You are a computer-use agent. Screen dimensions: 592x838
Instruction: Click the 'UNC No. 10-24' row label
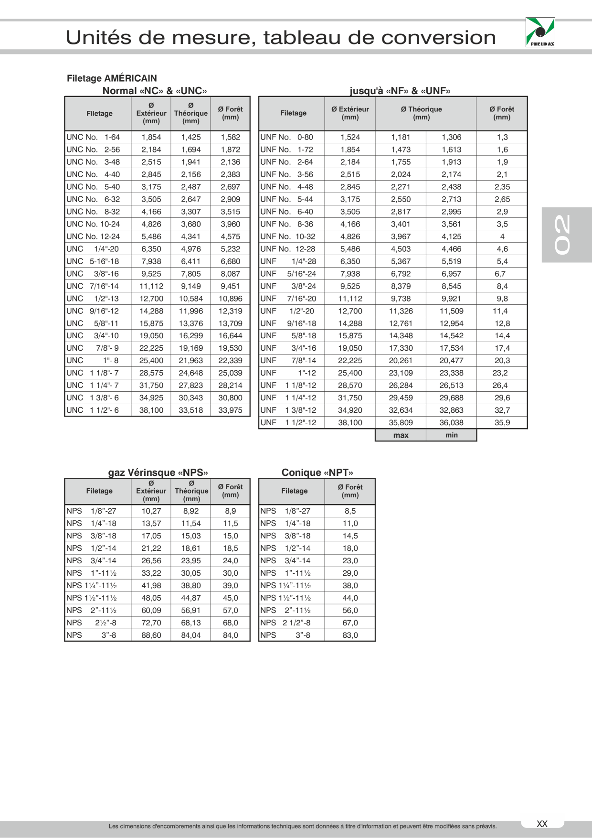tap(93, 224)
